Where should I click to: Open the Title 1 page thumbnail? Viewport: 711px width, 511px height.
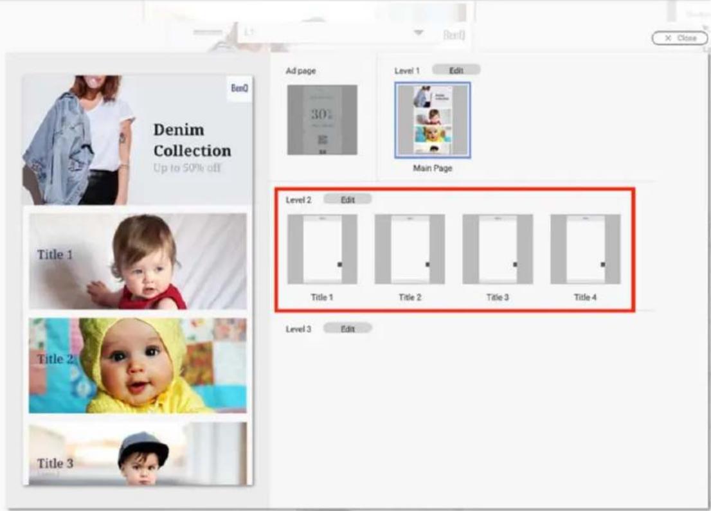pos(323,249)
